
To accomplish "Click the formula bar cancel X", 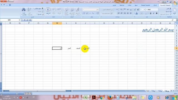I will (x=25, y=20).
